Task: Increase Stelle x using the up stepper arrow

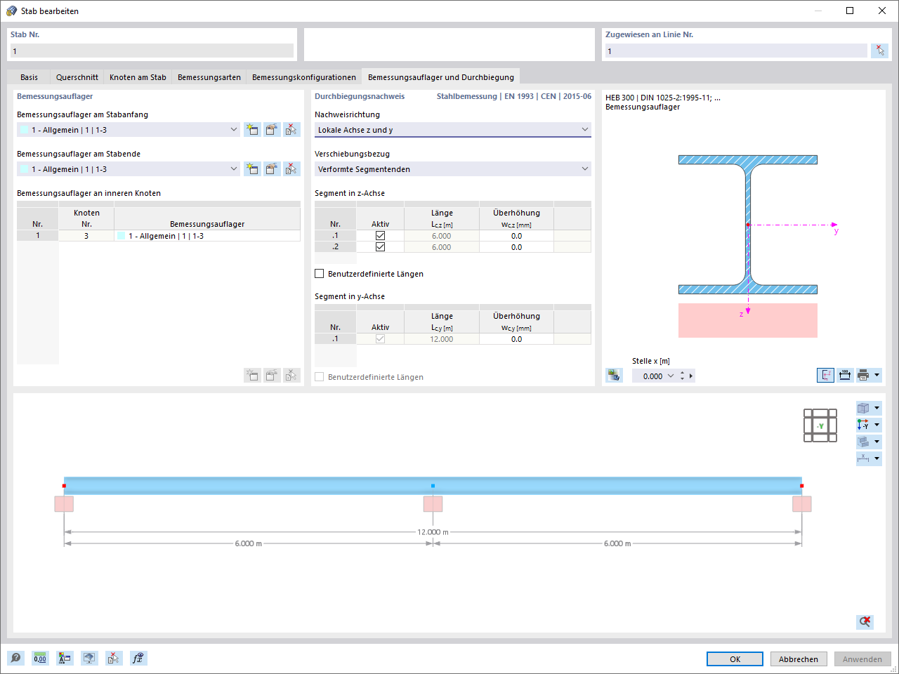Action: pyautogui.click(x=681, y=373)
